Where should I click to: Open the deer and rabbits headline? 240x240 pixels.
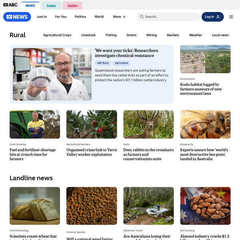[148, 154]
